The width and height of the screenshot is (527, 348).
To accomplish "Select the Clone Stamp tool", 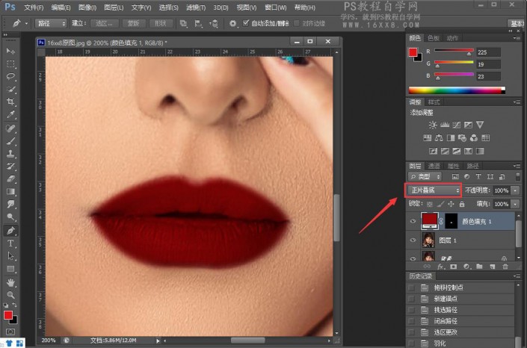I will pos(10,154).
